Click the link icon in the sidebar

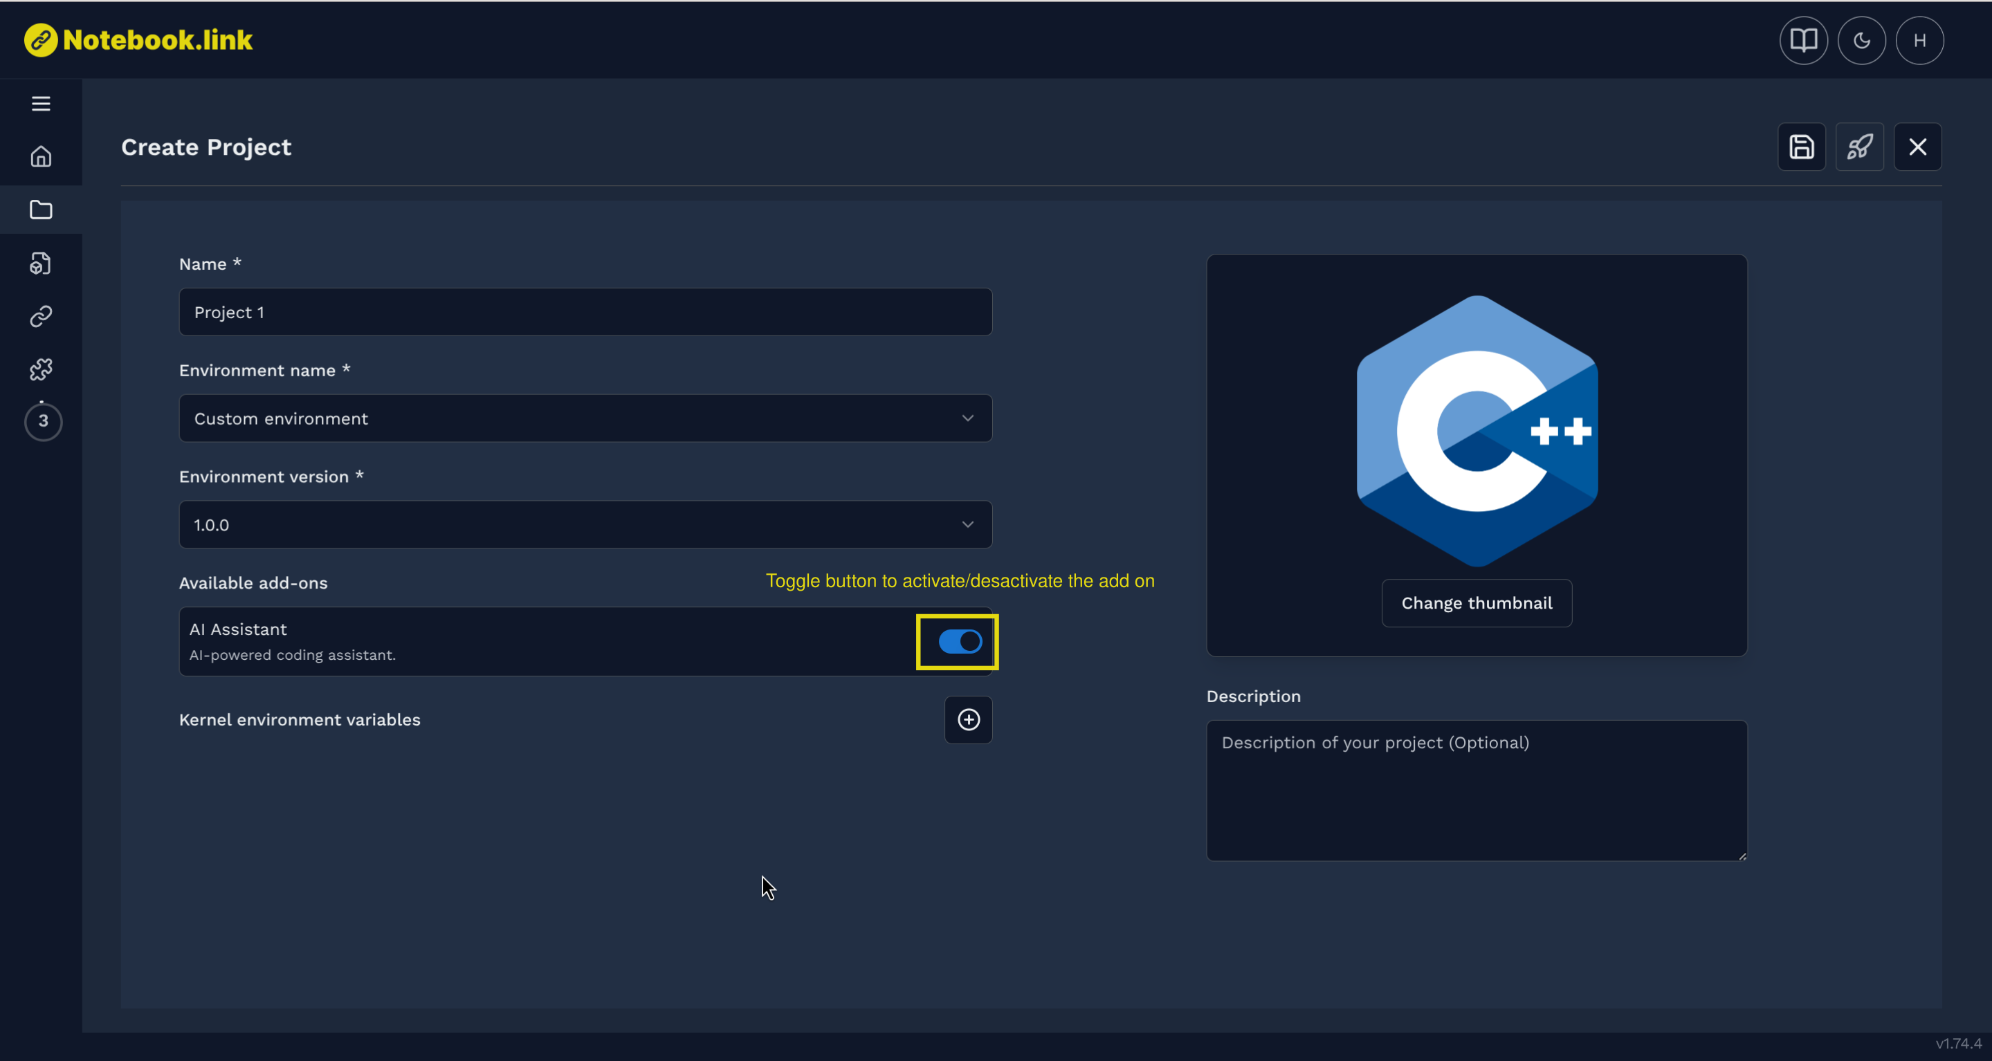point(41,315)
